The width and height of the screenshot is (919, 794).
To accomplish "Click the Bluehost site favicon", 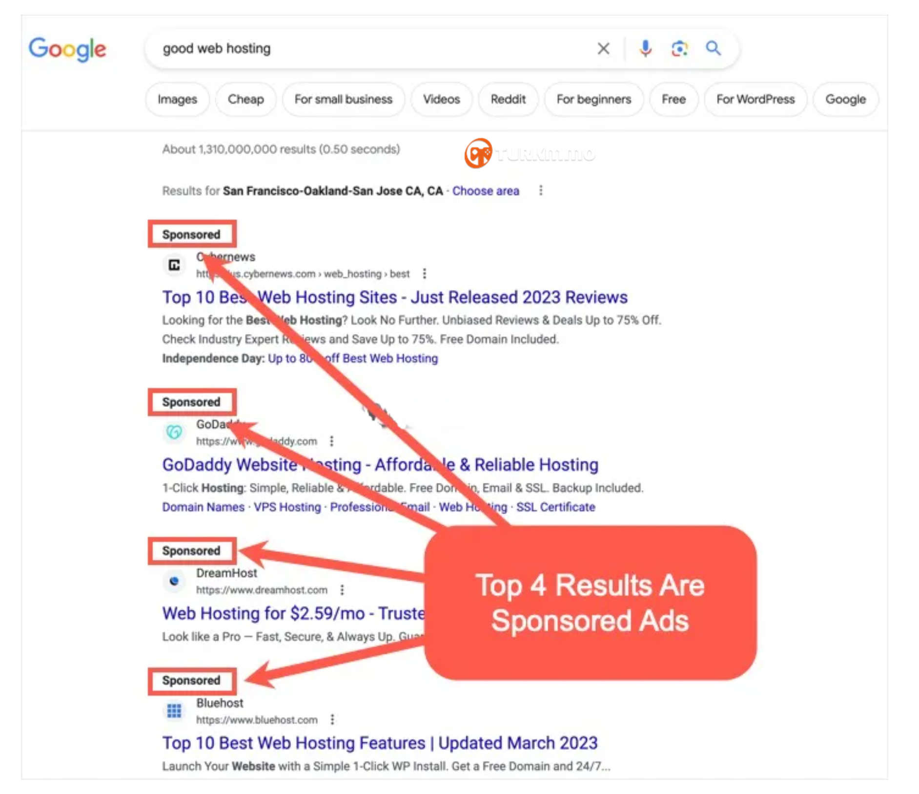I will click(174, 711).
